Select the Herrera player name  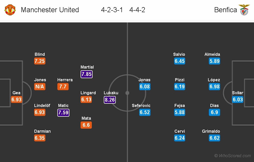point(65,80)
